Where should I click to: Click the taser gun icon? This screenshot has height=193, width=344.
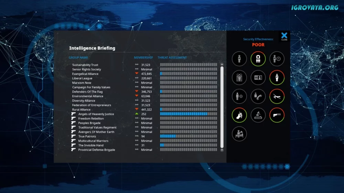(277, 115)
